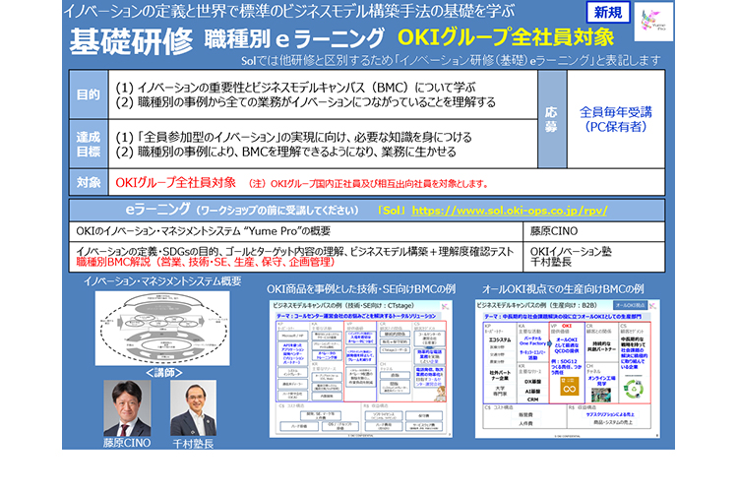The width and height of the screenshot is (738, 492).
Task: Select the イノベーションの定義・SDGs description line
Action: point(294,252)
